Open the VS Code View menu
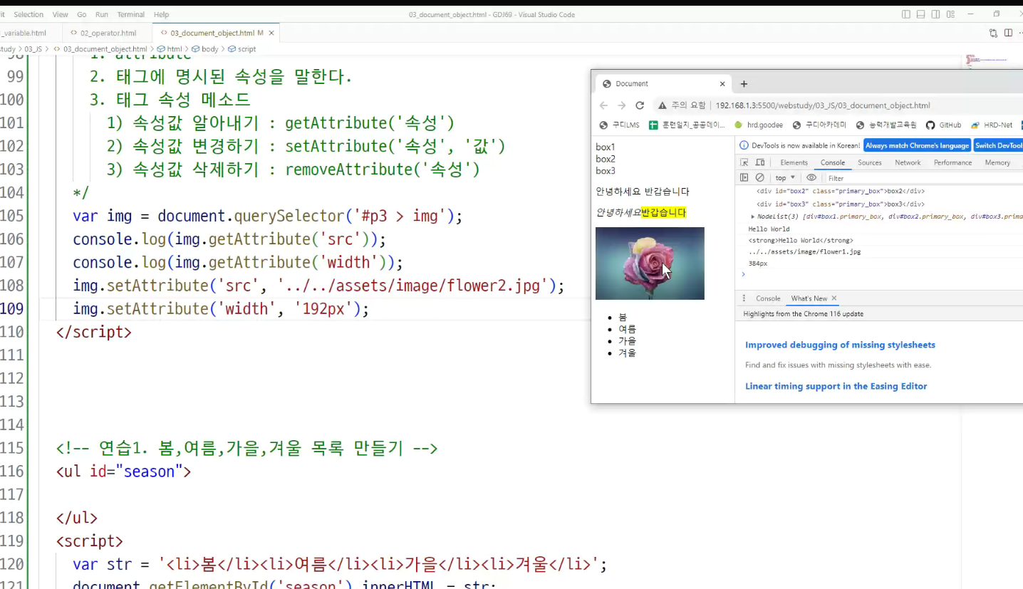The width and height of the screenshot is (1023, 589). pyautogui.click(x=61, y=14)
